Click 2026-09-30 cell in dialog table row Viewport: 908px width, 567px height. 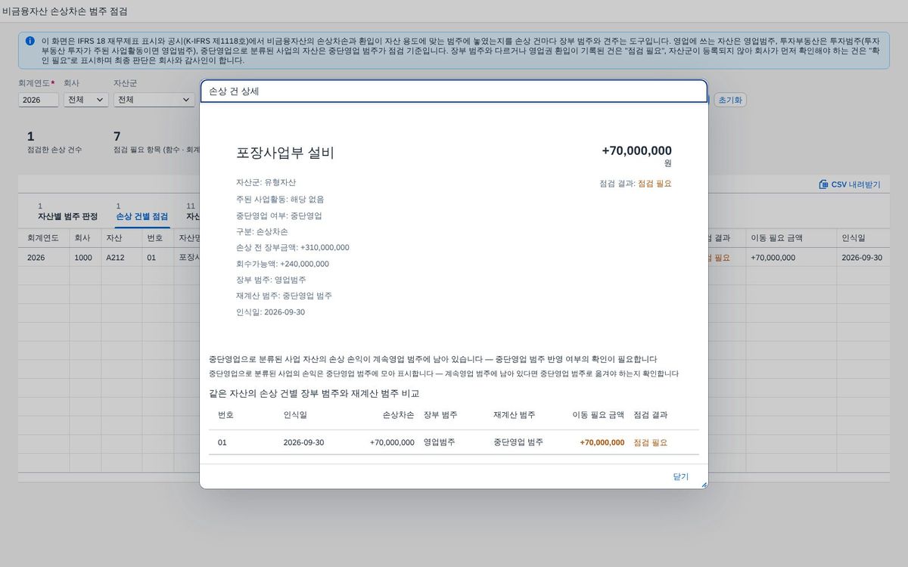[x=303, y=442]
